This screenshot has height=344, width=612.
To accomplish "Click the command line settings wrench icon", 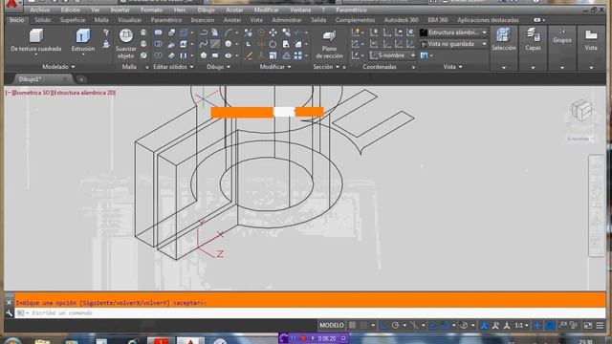I will pyautogui.click(x=10, y=313).
